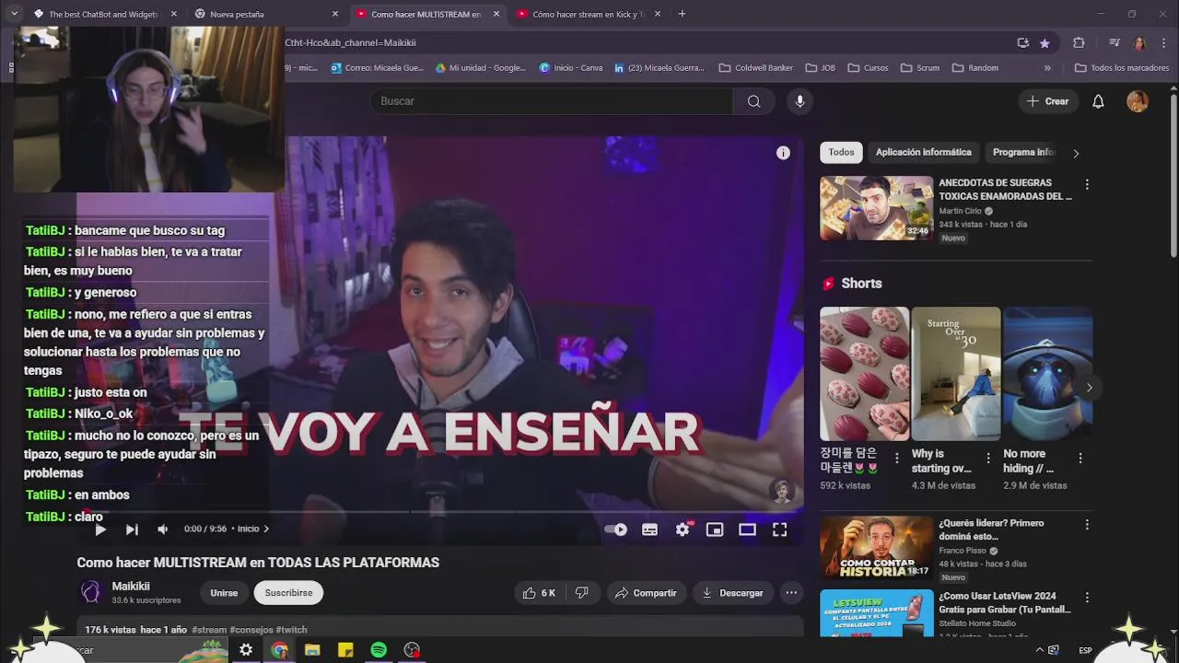Like the video with 6 K likes
The width and height of the screenshot is (1179, 663).
[539, 593]
